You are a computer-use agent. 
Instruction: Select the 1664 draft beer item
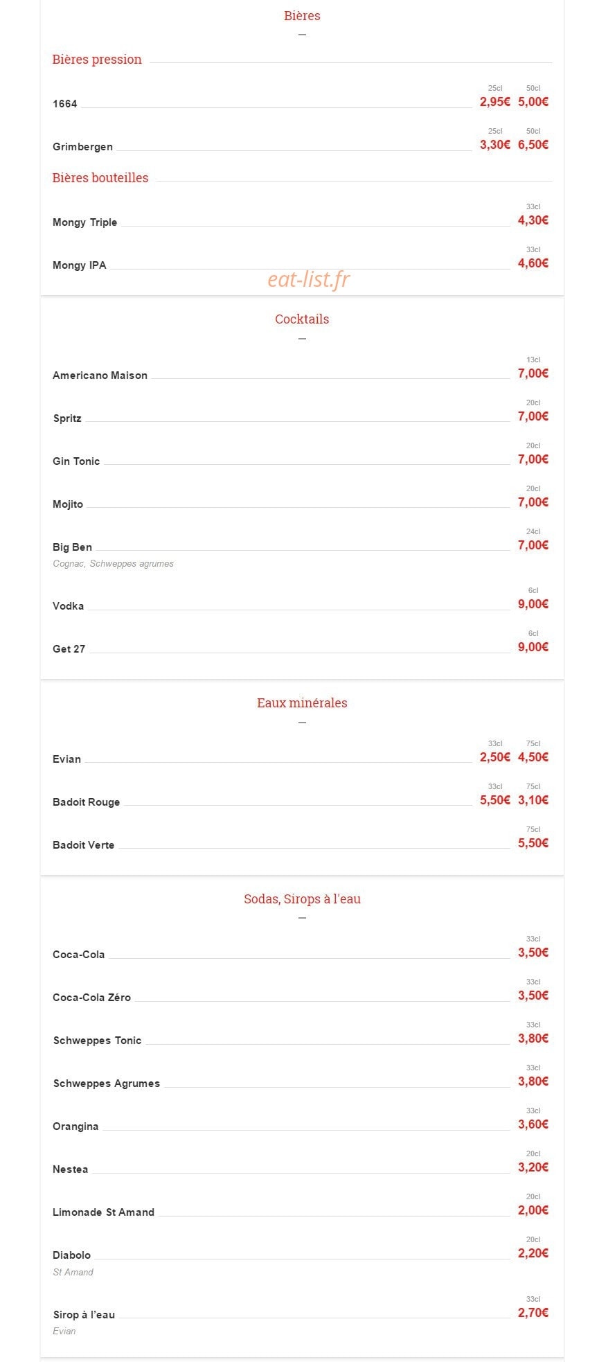pos(65,104)
